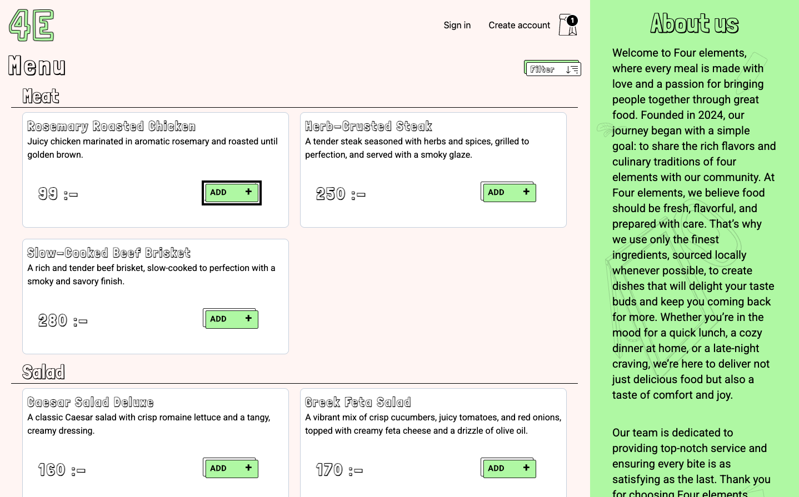Click the sort icon in Filter

coord(572,69)
